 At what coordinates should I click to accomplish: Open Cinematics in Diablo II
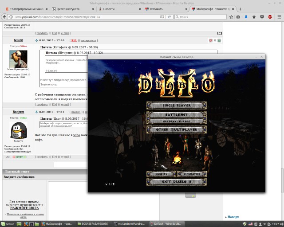(192, 174)
